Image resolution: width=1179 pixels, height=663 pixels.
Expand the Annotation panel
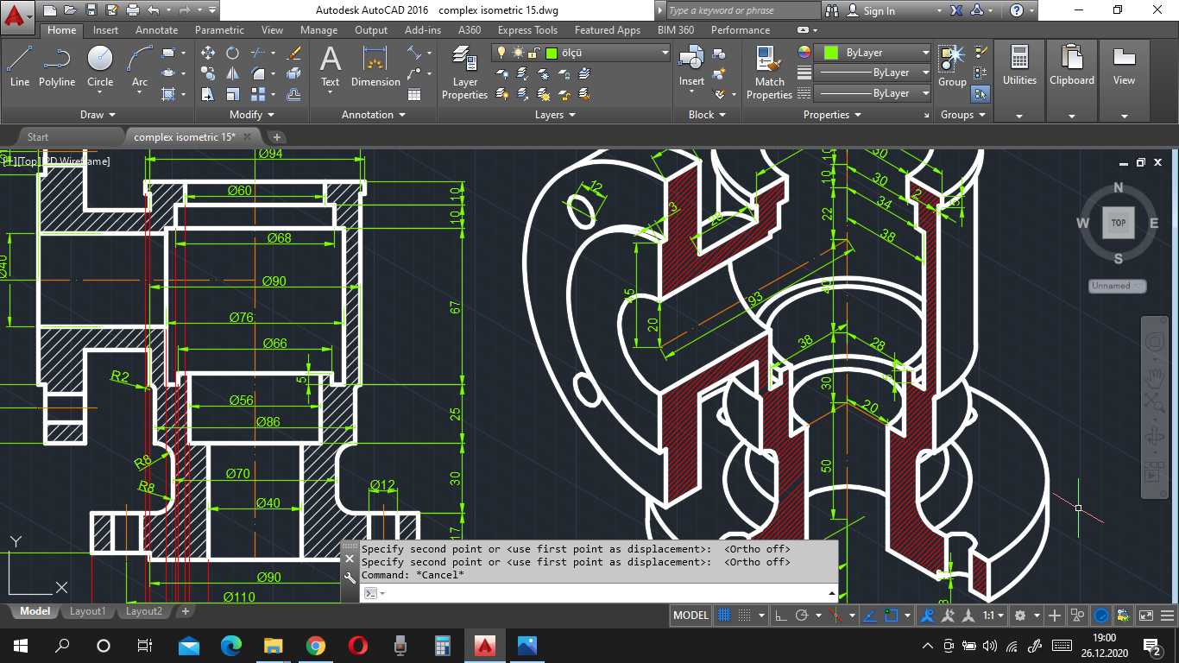coord(373,114)
